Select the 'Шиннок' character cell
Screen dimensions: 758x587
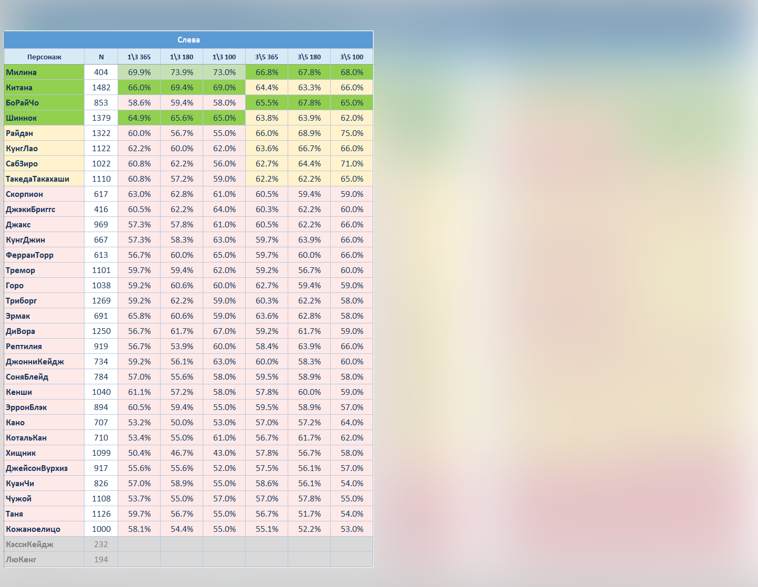tap(44, 118)
